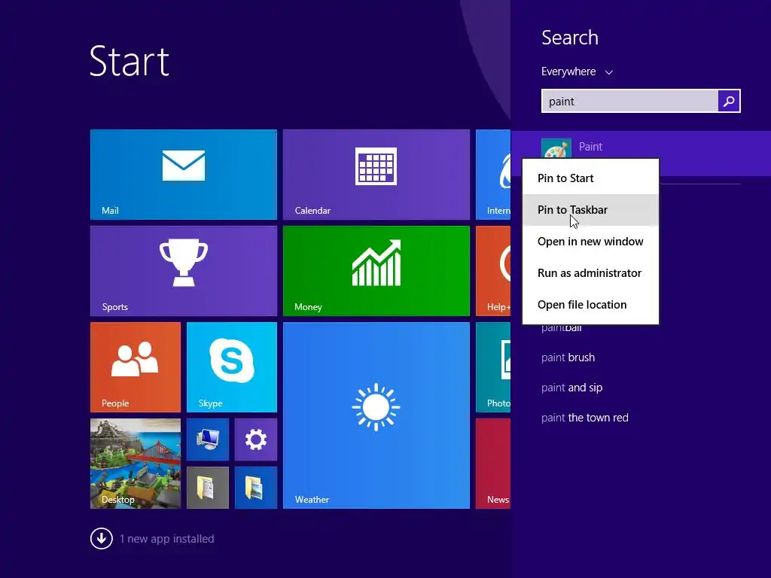771x578 pixels.
Task: Choose Pin to Taskbar in context menu
Action: 590,210
